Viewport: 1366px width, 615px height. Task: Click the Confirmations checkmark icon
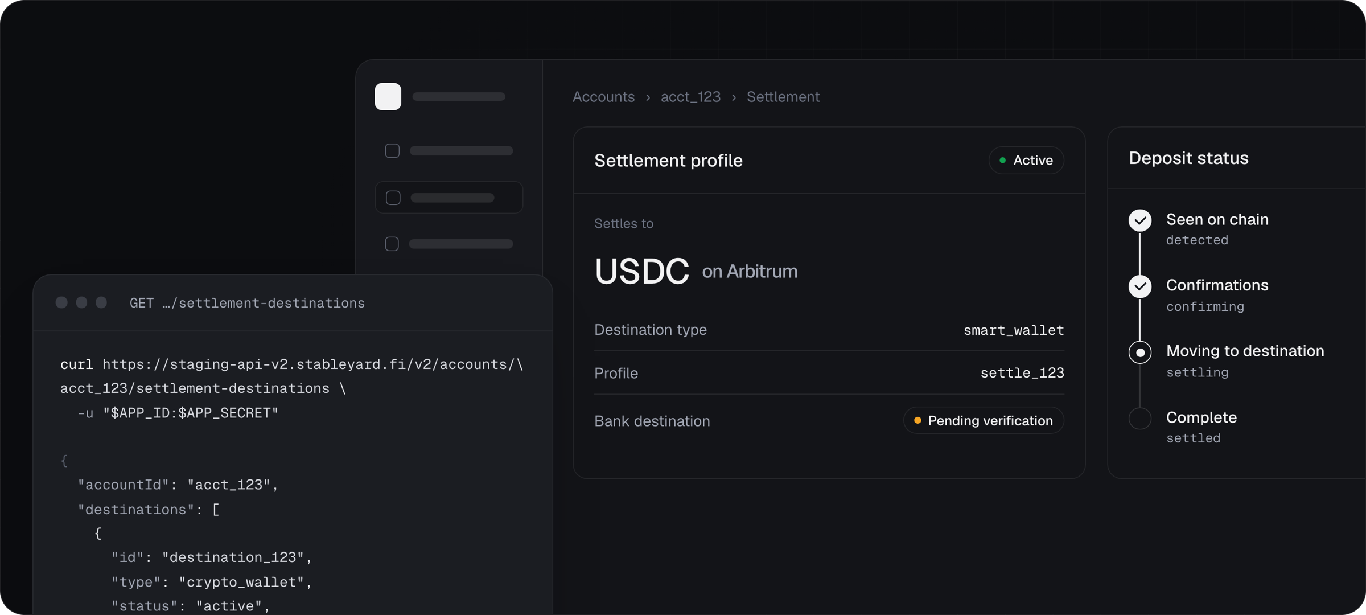pyautogui.click(x=1140, y=286)
